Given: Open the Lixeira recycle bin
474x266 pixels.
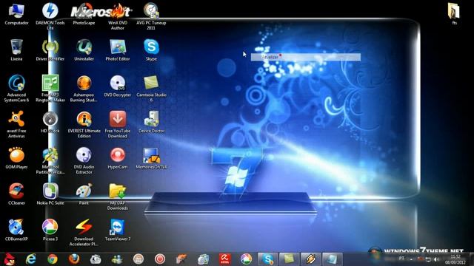Looking at the screenshot, I should pyautogui.click(x=16, y=50).
